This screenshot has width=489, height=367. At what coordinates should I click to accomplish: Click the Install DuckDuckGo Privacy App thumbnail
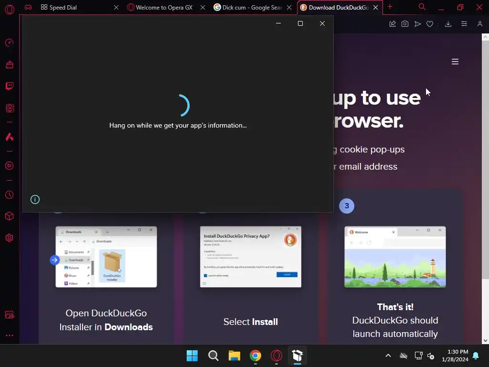coord(250,257)
